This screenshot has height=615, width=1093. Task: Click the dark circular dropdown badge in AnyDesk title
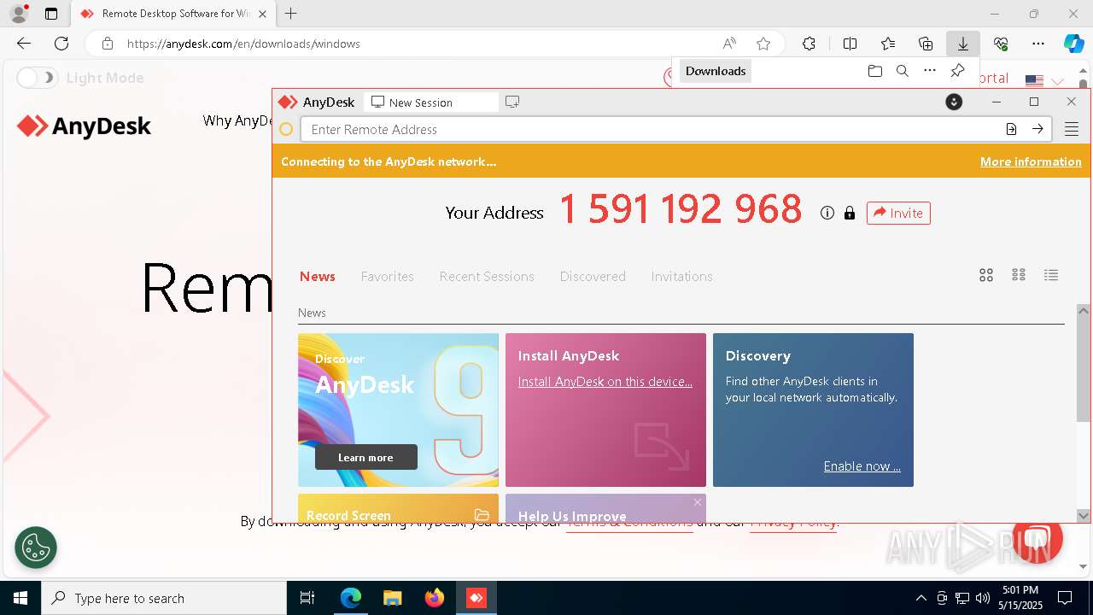954,102
